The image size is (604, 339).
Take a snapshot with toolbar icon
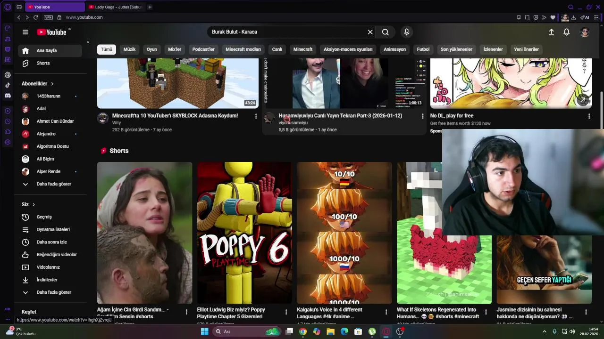click(x=528, y=17)
